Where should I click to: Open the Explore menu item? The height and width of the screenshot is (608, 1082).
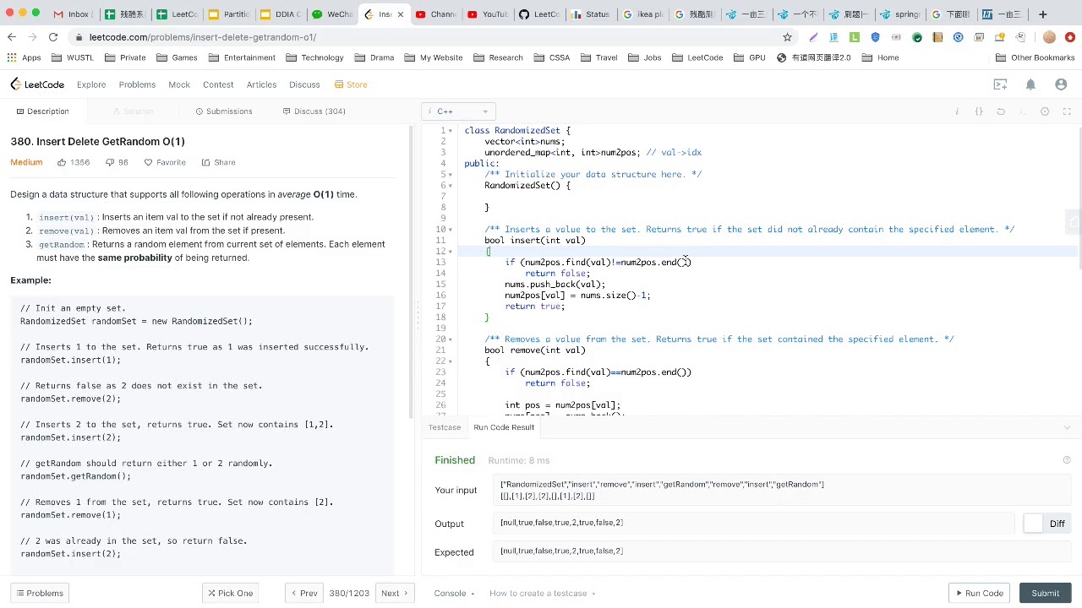91,84
